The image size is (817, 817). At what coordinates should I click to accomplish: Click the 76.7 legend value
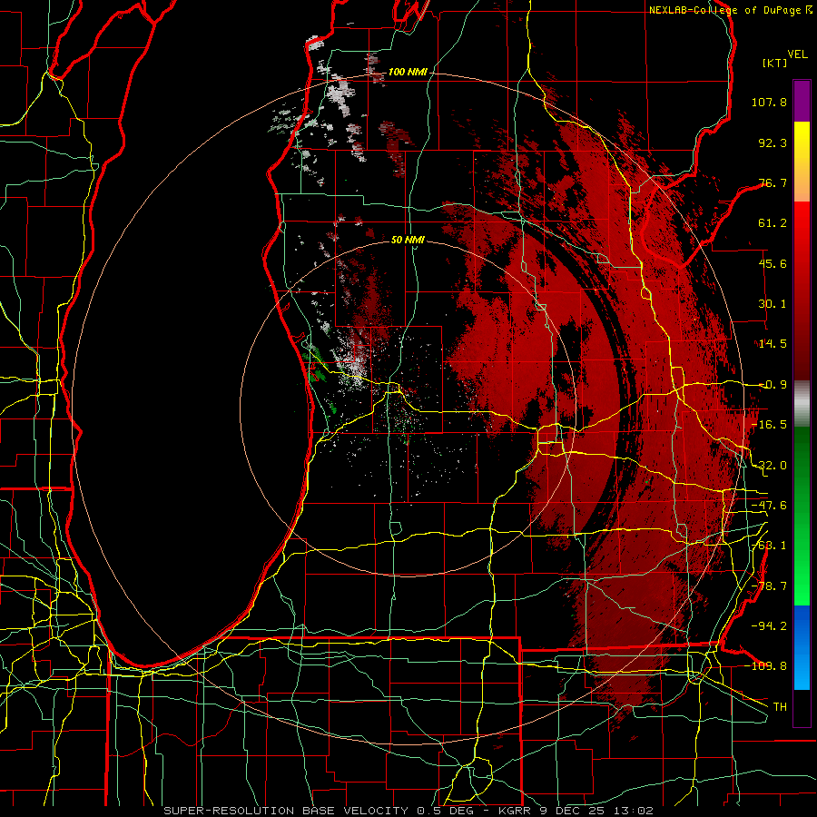[773, 182]
